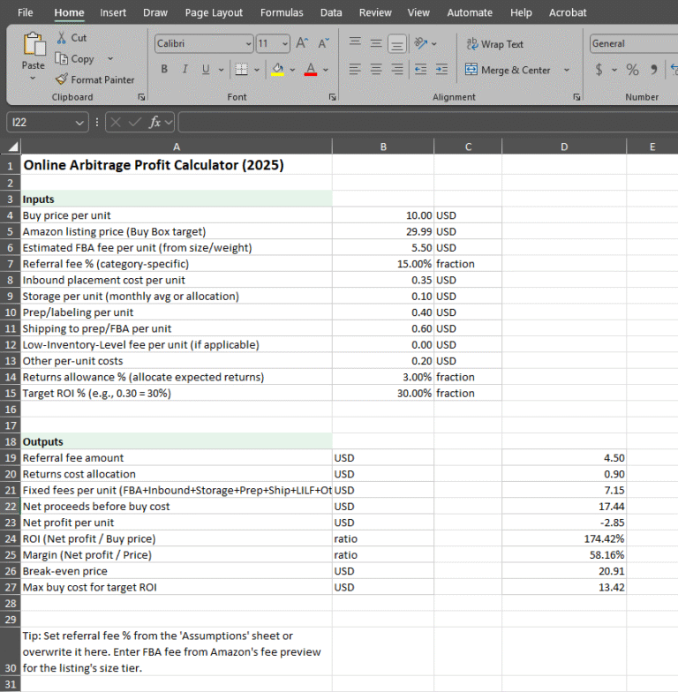This screenshot has width=678, height=692.
Task: Select row 22 header
Action: [x=11, y=507]
